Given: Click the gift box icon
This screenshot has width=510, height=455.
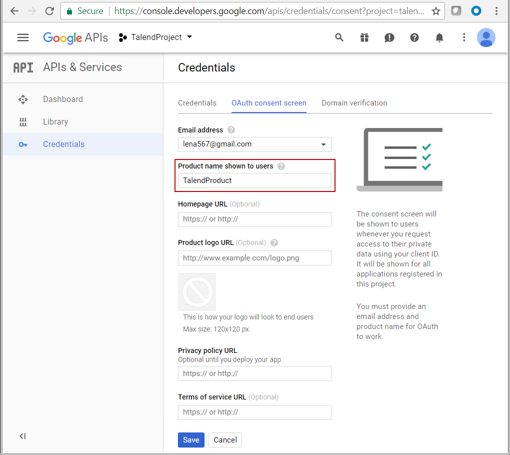Looking at the screenshot, I should (364, 37).
